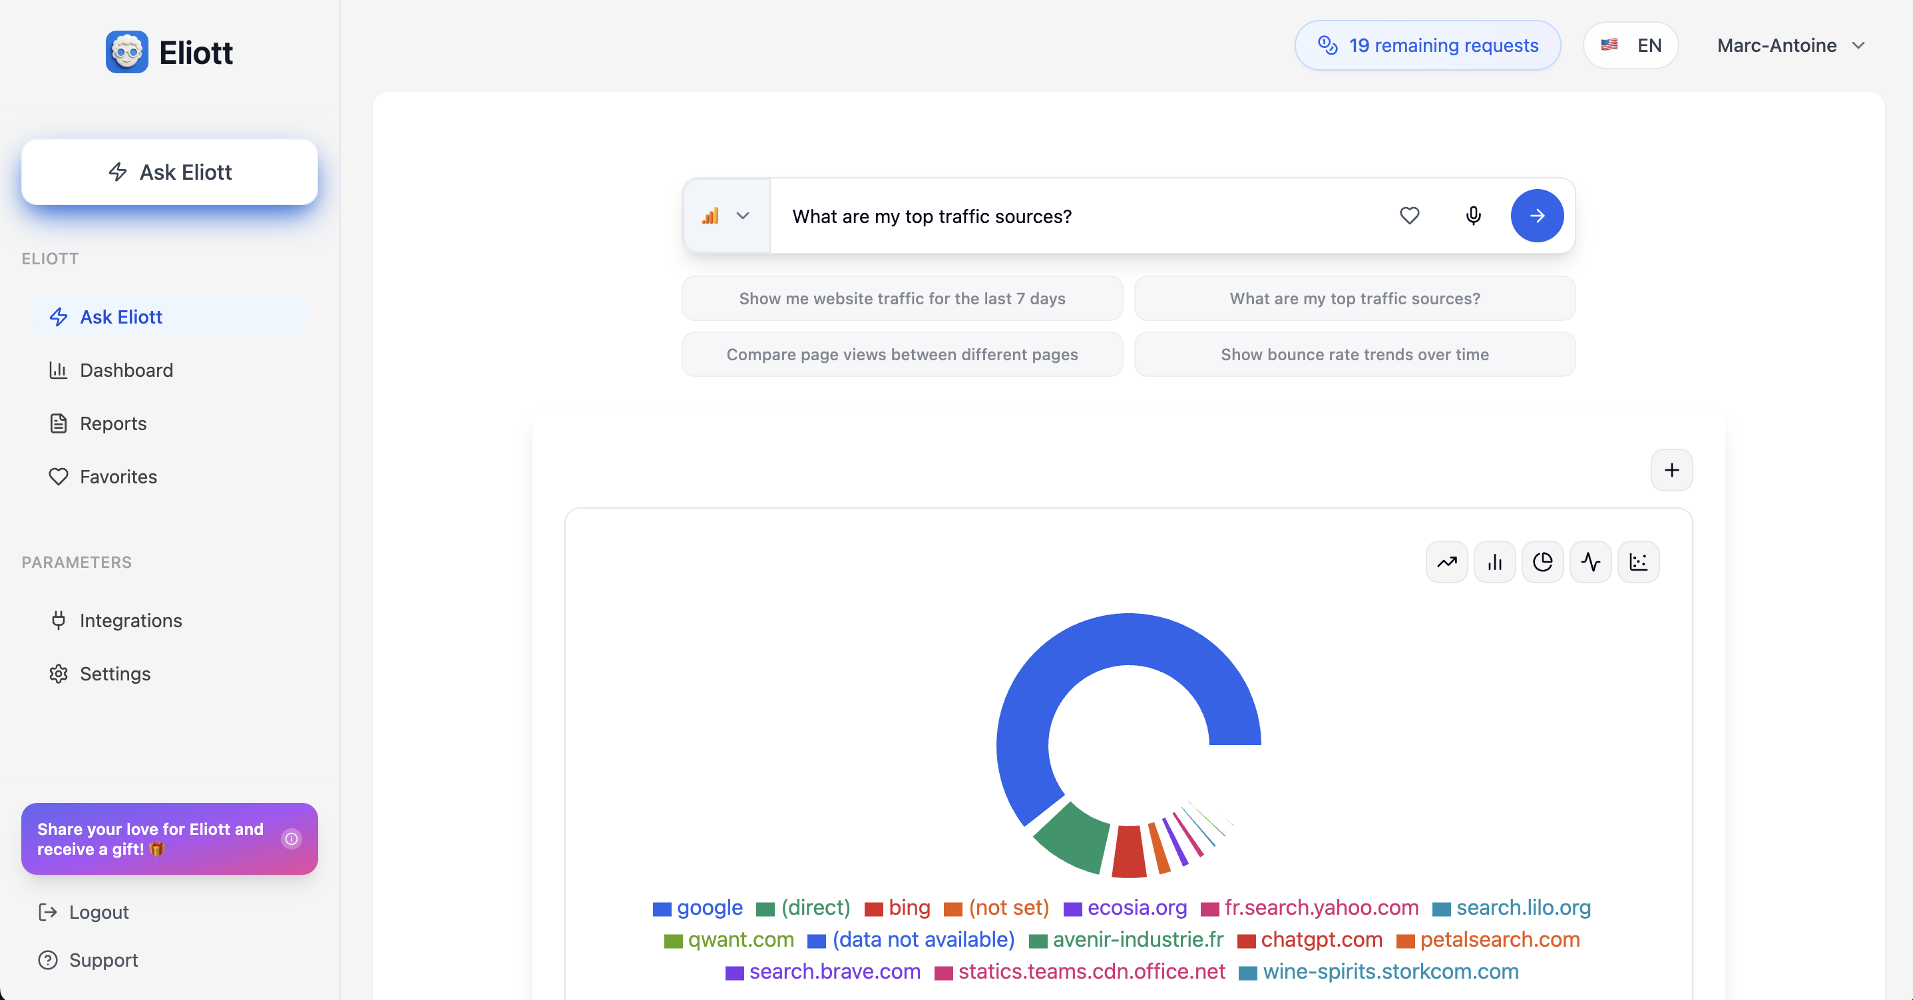
Task: Open the EN language selector
Action: (1630, 45)
